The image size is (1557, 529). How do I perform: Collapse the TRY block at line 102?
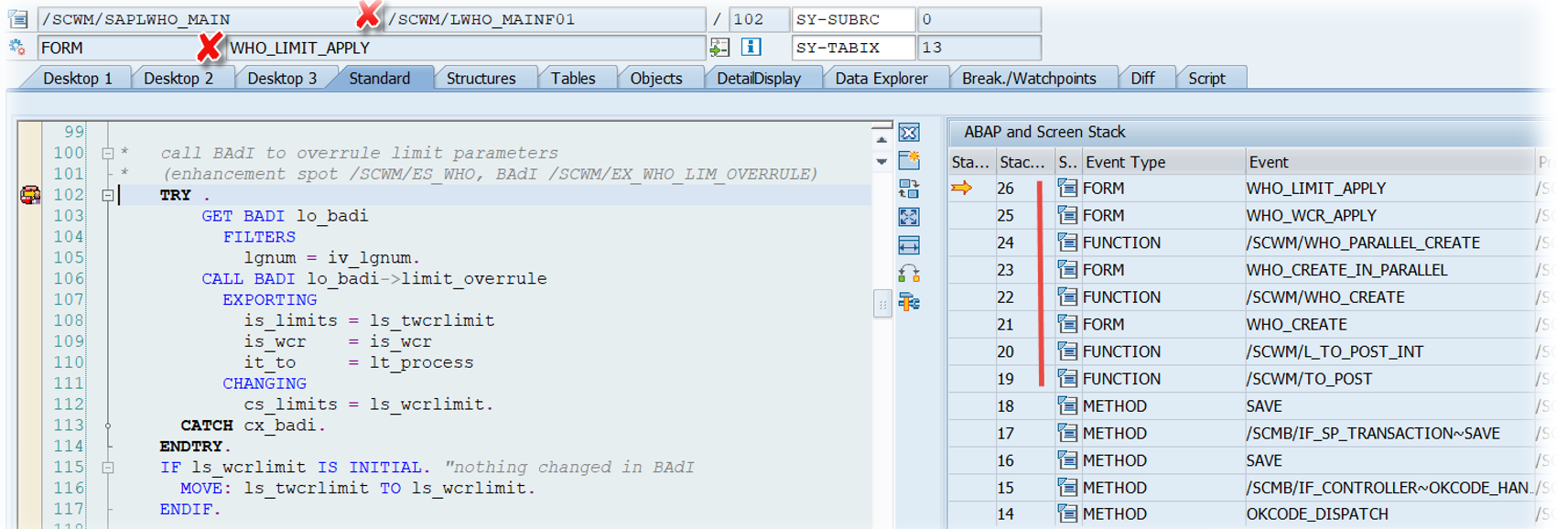pyautogui.click(x=108, y=195)
